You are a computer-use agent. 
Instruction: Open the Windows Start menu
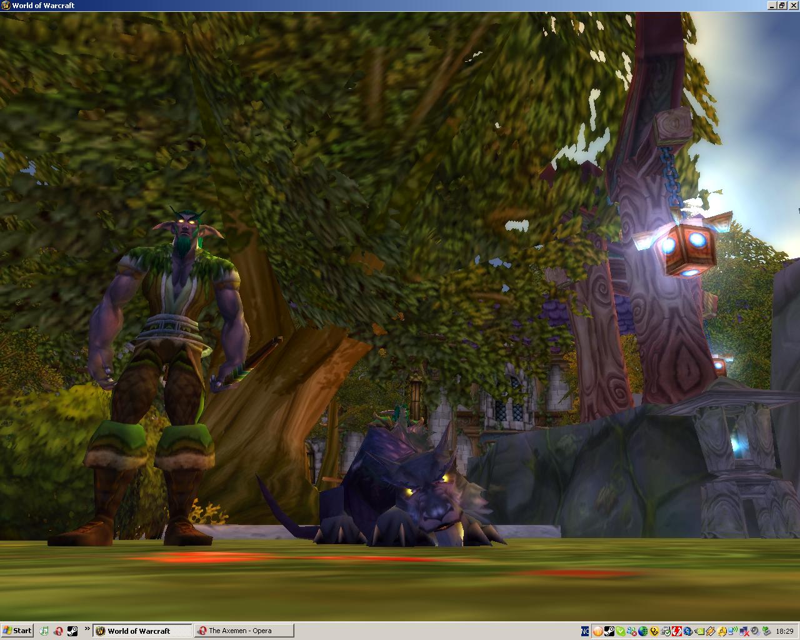tap(17, 631)
